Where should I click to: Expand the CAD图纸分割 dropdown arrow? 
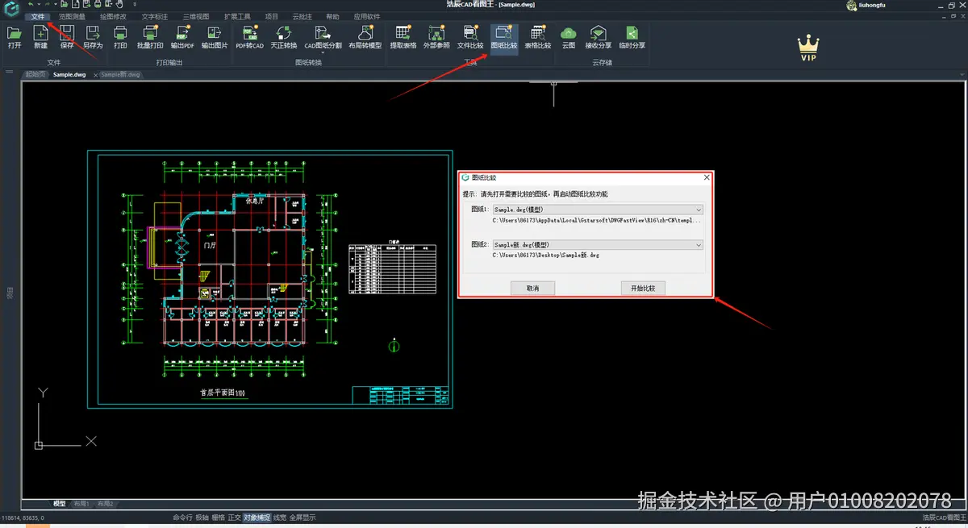click(323, 53)
